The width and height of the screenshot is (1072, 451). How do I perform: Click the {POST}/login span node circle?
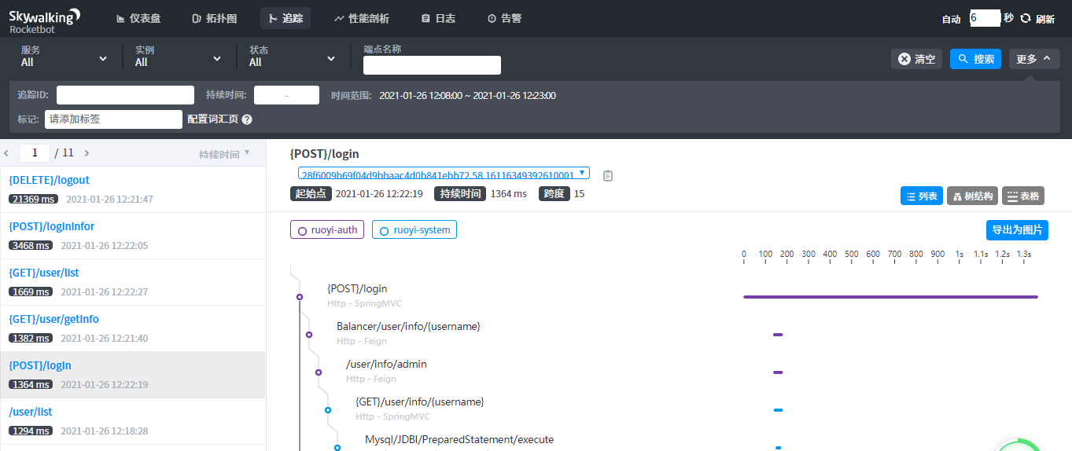point(300,297)
